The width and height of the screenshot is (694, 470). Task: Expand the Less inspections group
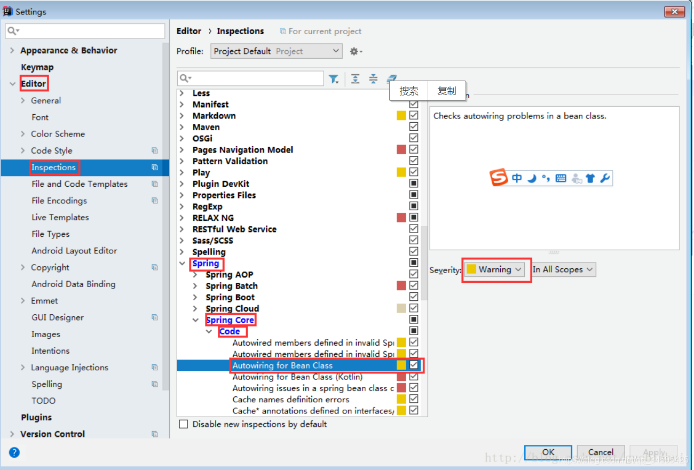tap(182, 93)
